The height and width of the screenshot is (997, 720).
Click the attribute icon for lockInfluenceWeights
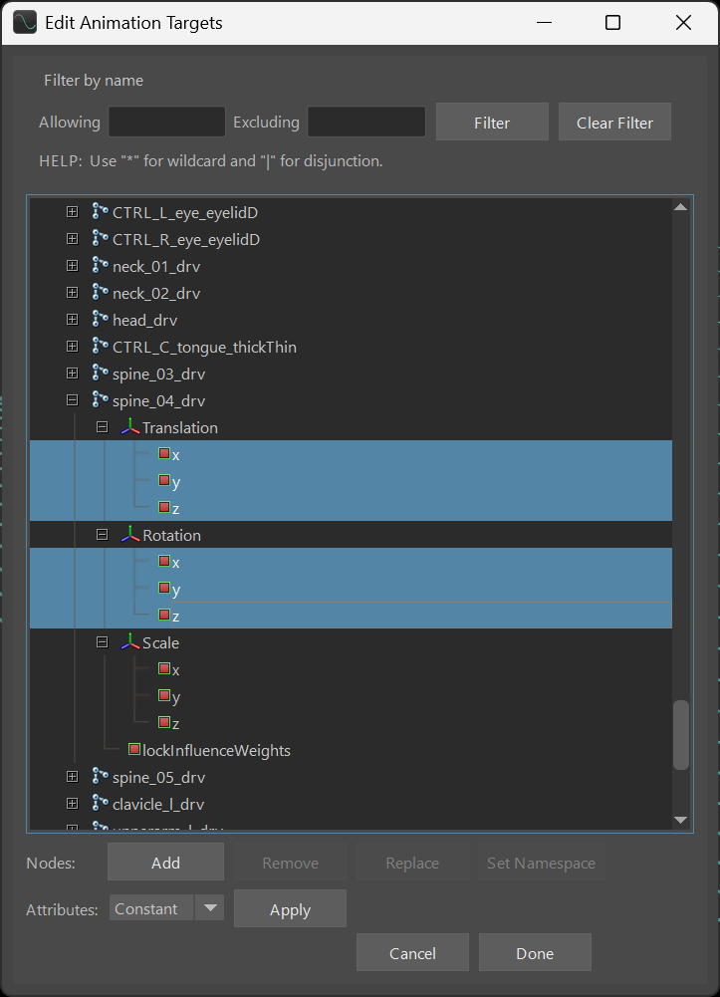(x=135, y=749)
